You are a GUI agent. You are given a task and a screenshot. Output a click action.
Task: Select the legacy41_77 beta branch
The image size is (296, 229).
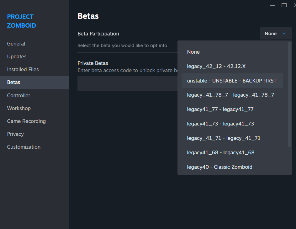tap(220, 109)
